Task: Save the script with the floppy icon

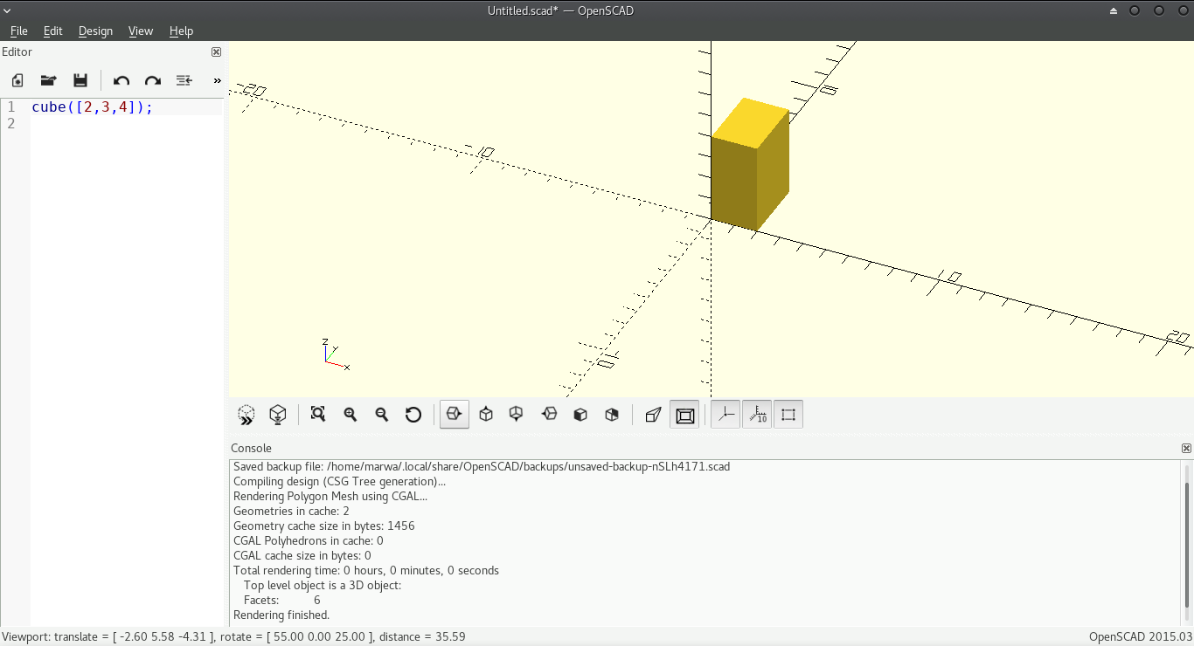Action: [x=80, y=80]
